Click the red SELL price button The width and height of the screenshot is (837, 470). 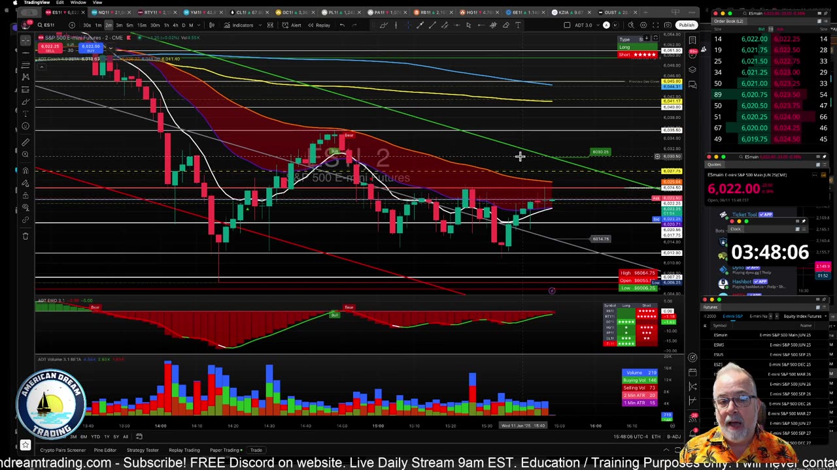pos(50,48)
